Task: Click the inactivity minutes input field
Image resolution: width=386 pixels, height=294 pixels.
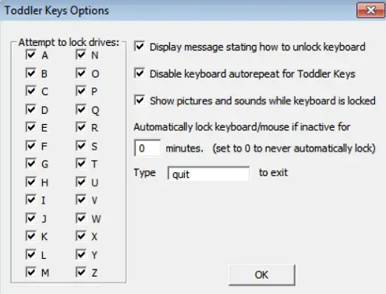Action: point(147,148)
